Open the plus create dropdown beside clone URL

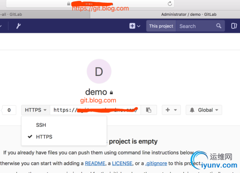point(171,110)
